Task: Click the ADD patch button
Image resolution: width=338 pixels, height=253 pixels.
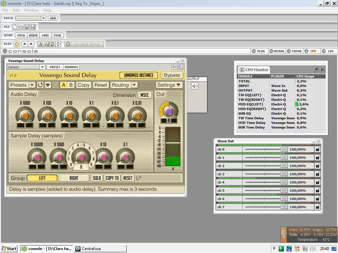Action: [x=53, y=18]
